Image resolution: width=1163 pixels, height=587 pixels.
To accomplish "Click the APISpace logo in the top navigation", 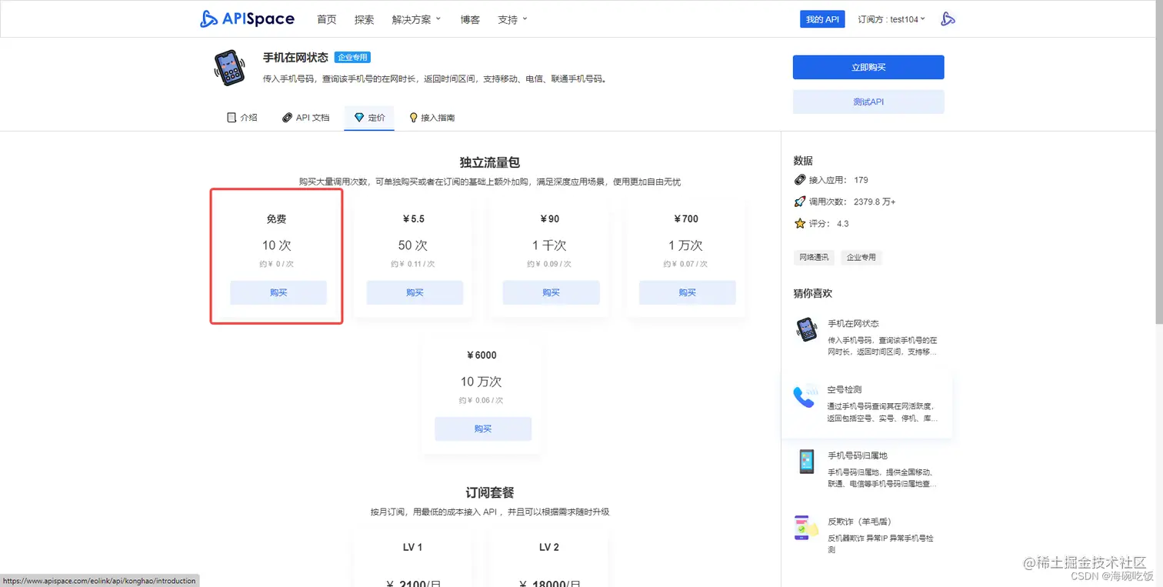I will (x=247, y=18).
